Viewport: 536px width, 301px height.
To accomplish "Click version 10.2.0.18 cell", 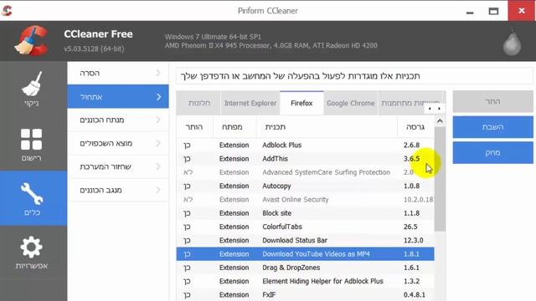I will (418, 200).
